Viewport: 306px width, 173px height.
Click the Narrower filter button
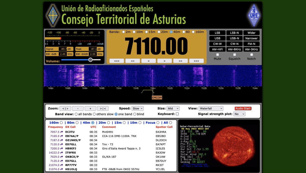tap(251, 38)
